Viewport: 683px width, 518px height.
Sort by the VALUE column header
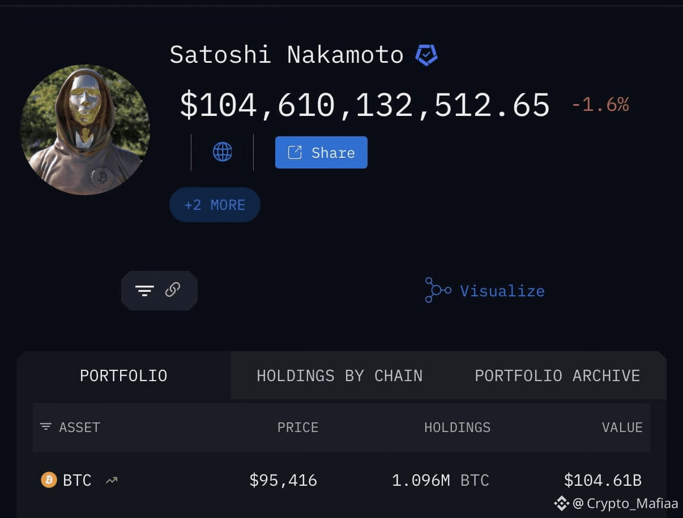(622, 428)
